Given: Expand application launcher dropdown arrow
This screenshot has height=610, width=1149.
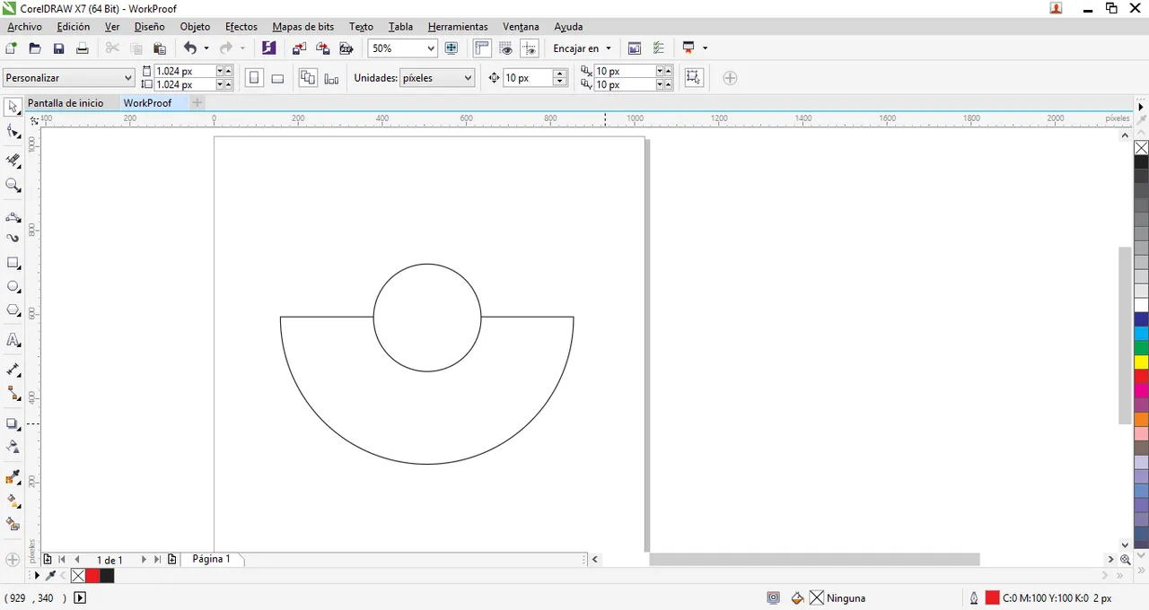Looking at the screenshot, I should [705, 48].
